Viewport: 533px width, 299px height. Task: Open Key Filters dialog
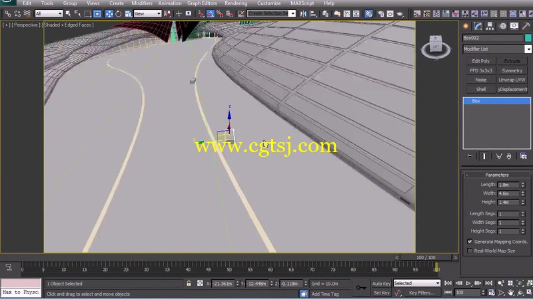tap(422, 292)
